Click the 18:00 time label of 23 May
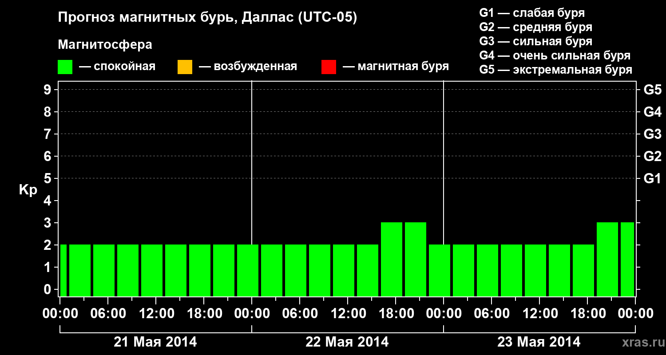666x355 pixels. (x=587, y=313)
